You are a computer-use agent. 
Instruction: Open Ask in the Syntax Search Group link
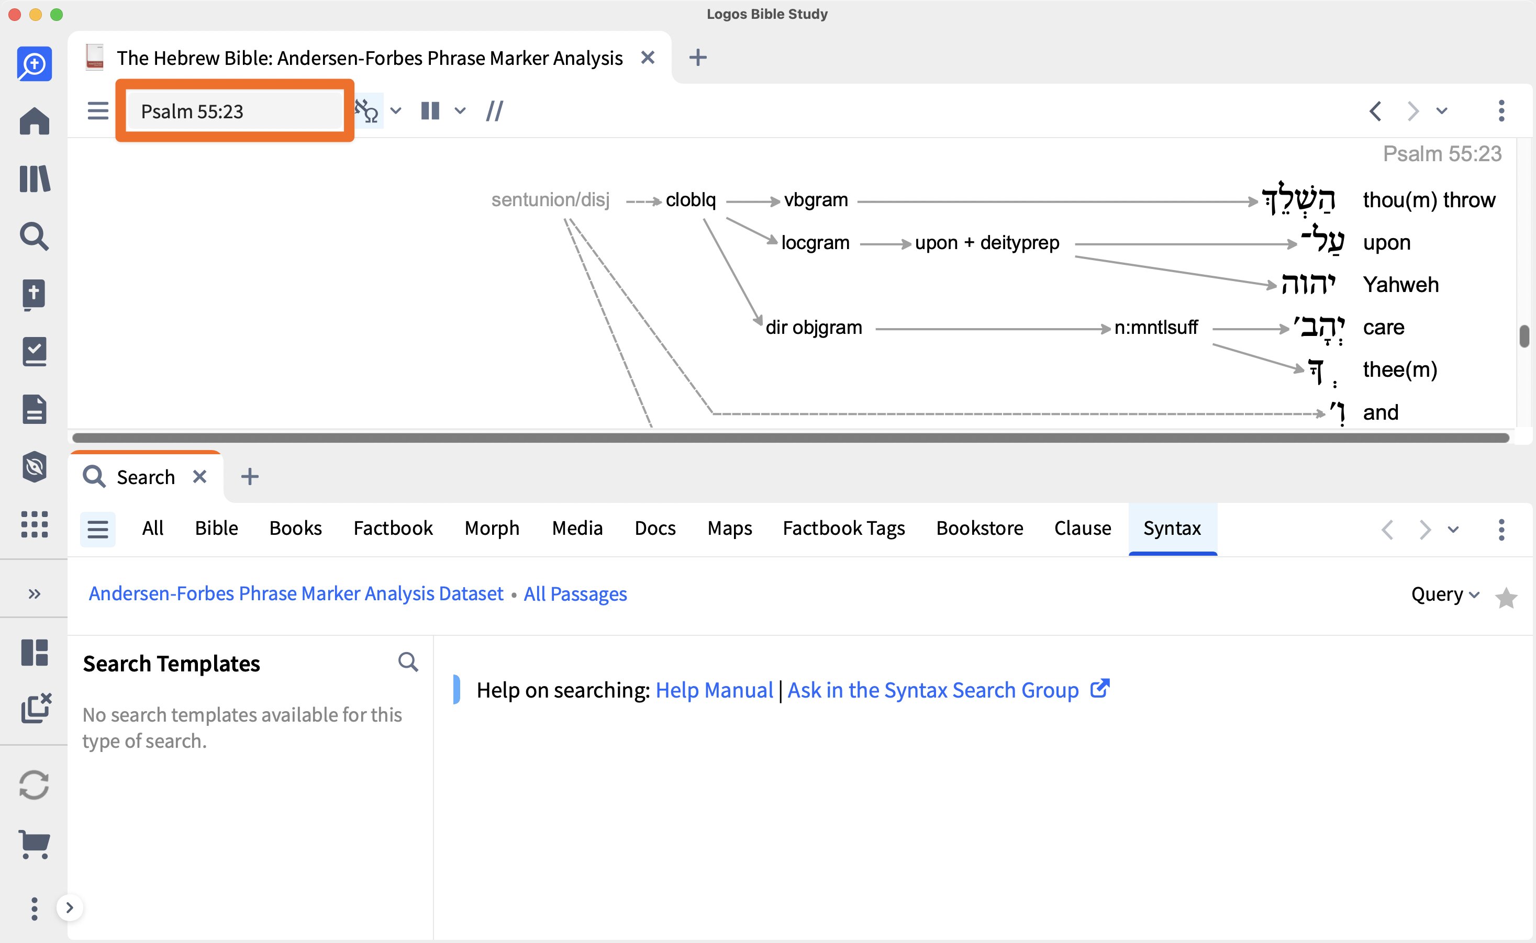[933, 690]
